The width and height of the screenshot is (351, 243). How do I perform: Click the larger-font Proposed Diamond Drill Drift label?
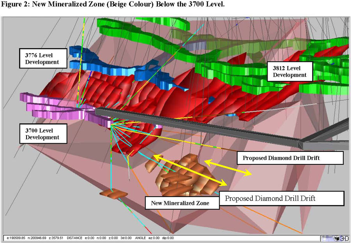[281, 198]
